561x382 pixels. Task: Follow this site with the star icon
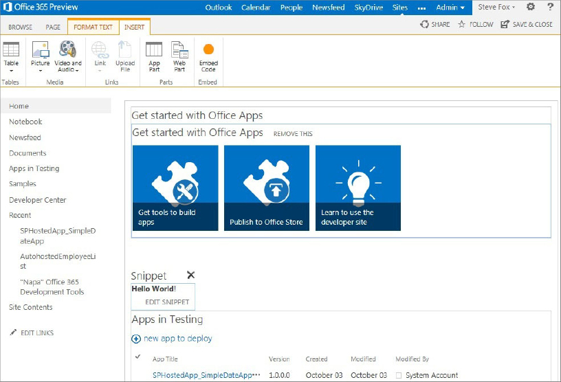(x=461, y=24)
